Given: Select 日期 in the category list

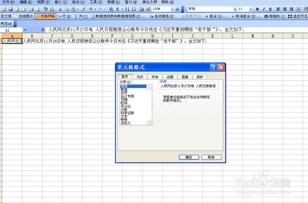Looking at the screenshot, I should (124, 100).
